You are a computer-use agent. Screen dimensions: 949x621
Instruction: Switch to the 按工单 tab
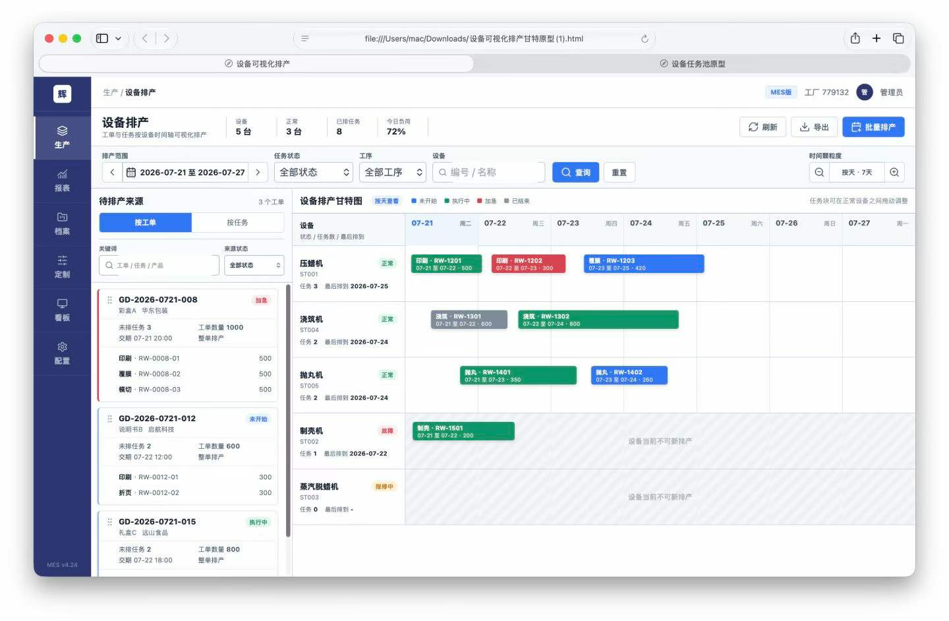[146, 223]
